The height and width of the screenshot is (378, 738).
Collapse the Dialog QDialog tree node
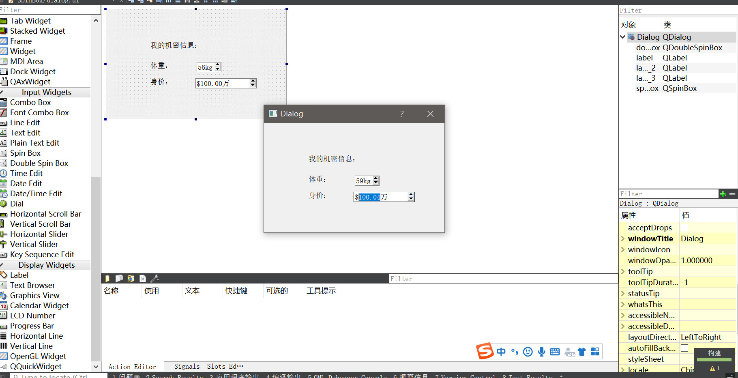coord(623,37)
